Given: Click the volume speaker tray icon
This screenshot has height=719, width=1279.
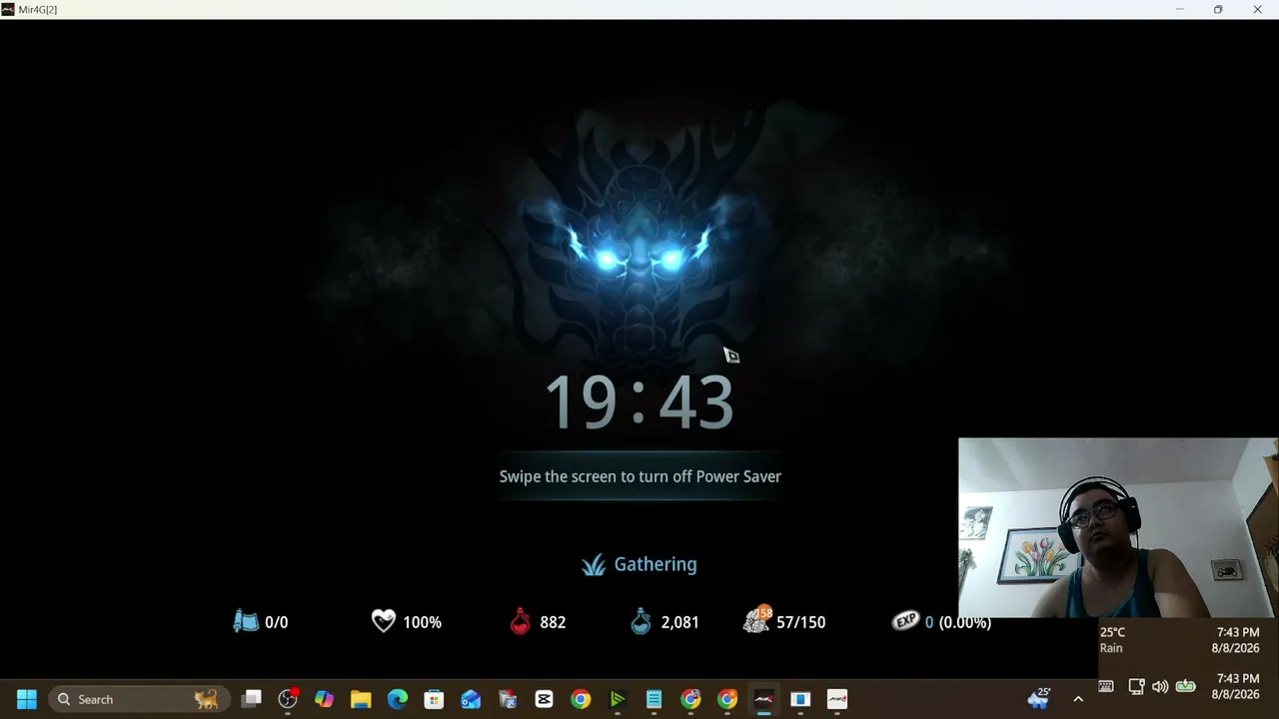Looking at the screenshot, I should [1160, 686].
